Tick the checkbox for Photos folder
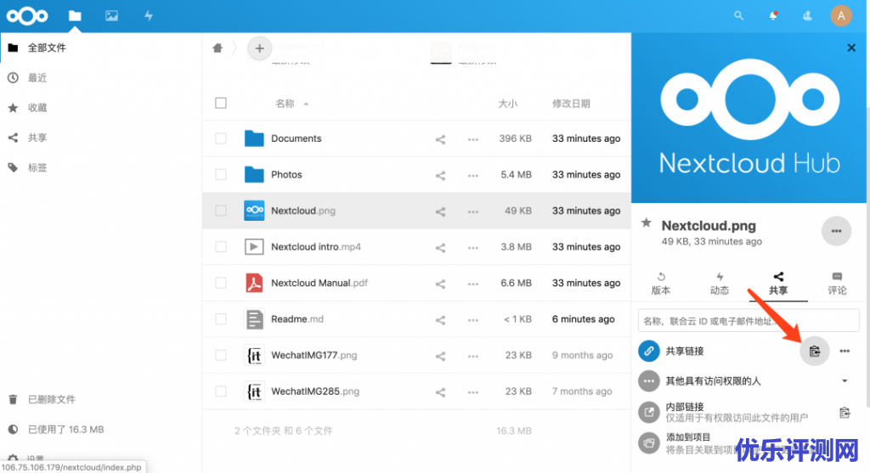Image resolution: width=870 pixels, height=473 pixels. (x=221, y=175)
